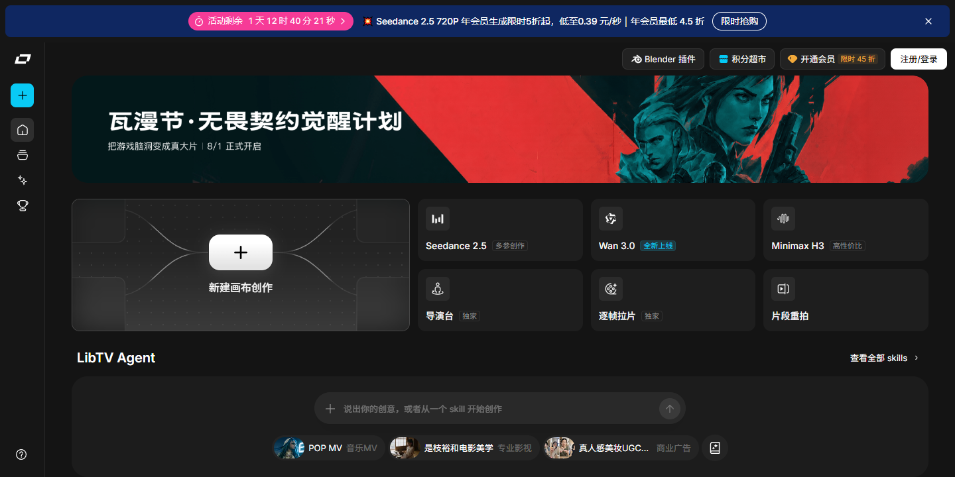The width and height of the screenshot is (955, 477).
Task: Click the 片段重拍 title text
Action: tap(790, 316)
